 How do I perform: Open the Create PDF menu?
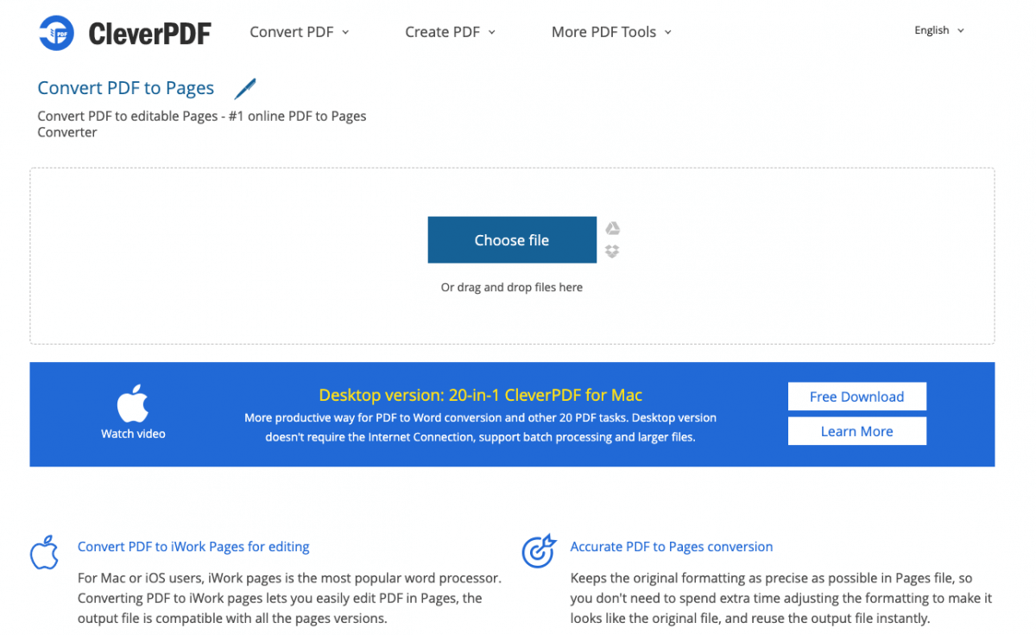[x=443, y=32]
